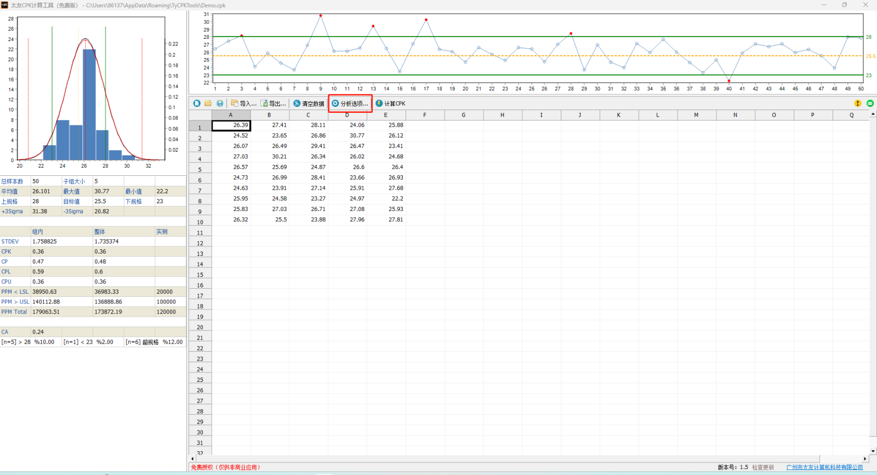Click the 导入 import button
The width and height of the screenshot is (877, 475).
click(243, 103)
